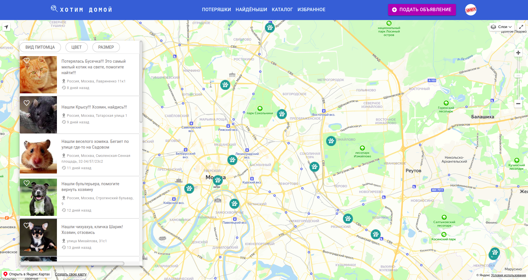Favorite the бультерьера listing
Screen dimensions: 528x280
pyautogui.click(x=27, y=183)
